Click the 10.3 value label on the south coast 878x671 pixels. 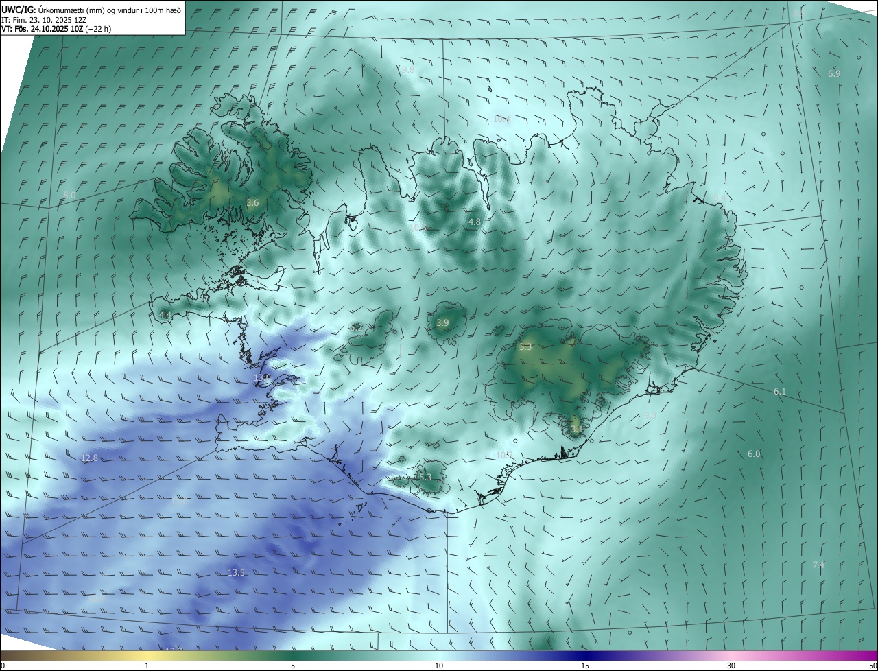(504, 455)
